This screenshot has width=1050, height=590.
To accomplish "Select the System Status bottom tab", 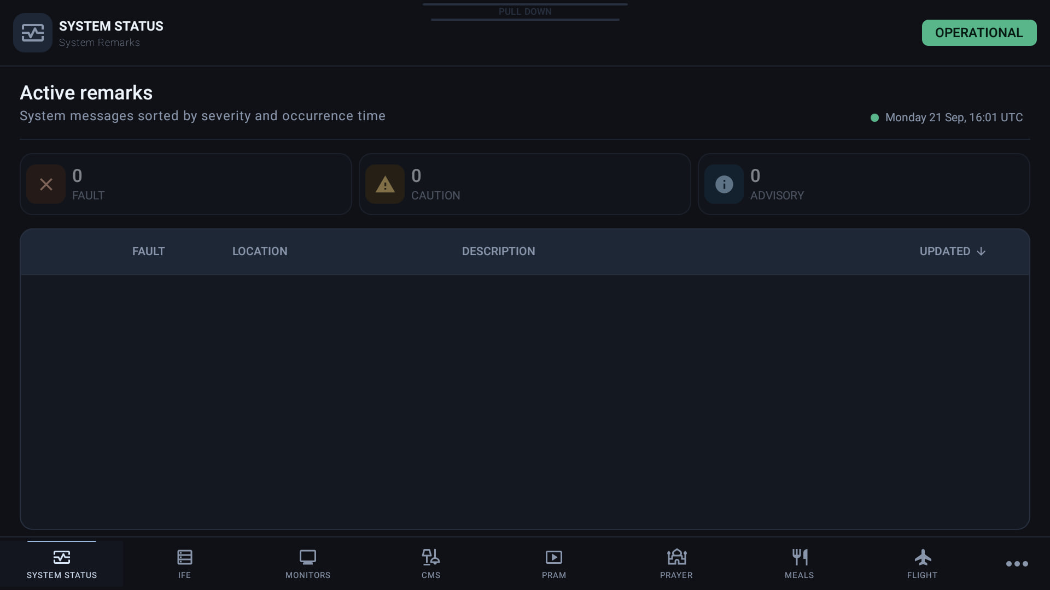I will (62, 564).
